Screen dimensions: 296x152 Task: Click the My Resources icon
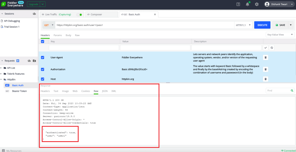tap(3, 150)
